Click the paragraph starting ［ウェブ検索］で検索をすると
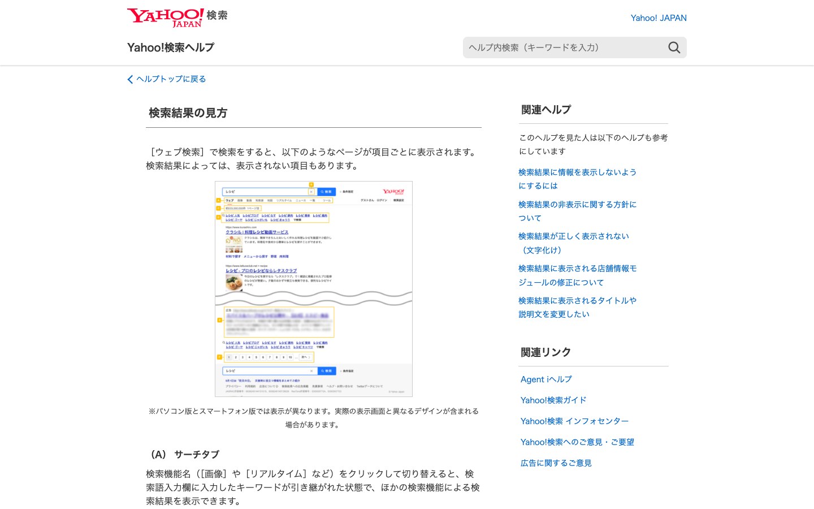Image resolution: width=814 pixels, height=509 pixels. [x=314, y=159]
